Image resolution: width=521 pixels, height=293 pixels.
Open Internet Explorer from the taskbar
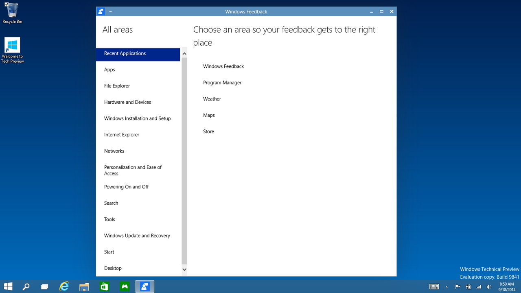point(64,286)
